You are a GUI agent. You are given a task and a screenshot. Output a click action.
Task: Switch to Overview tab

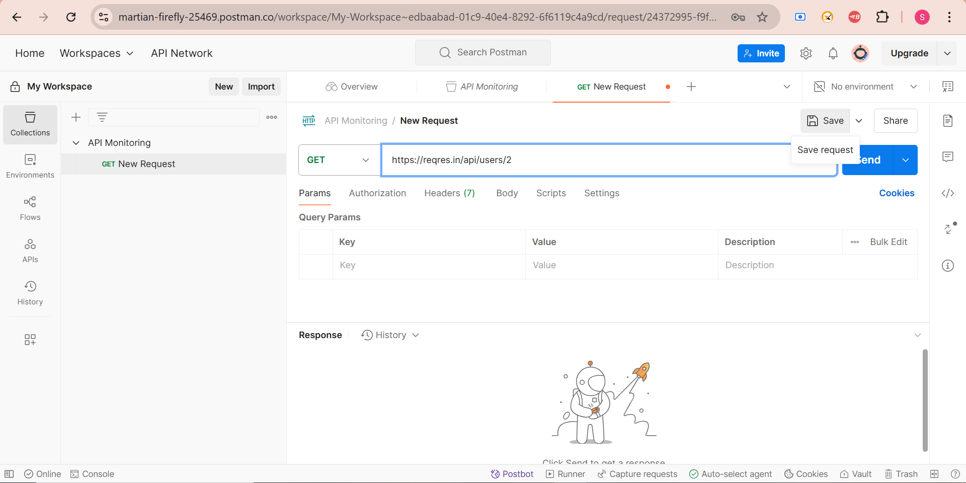[352, 87]
